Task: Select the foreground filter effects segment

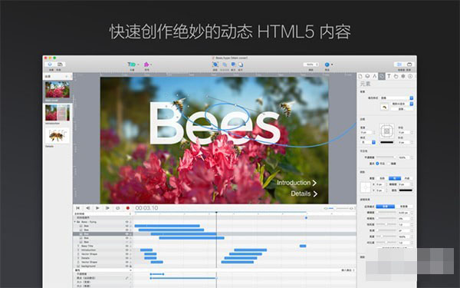Action: click(x=385, y=207)
